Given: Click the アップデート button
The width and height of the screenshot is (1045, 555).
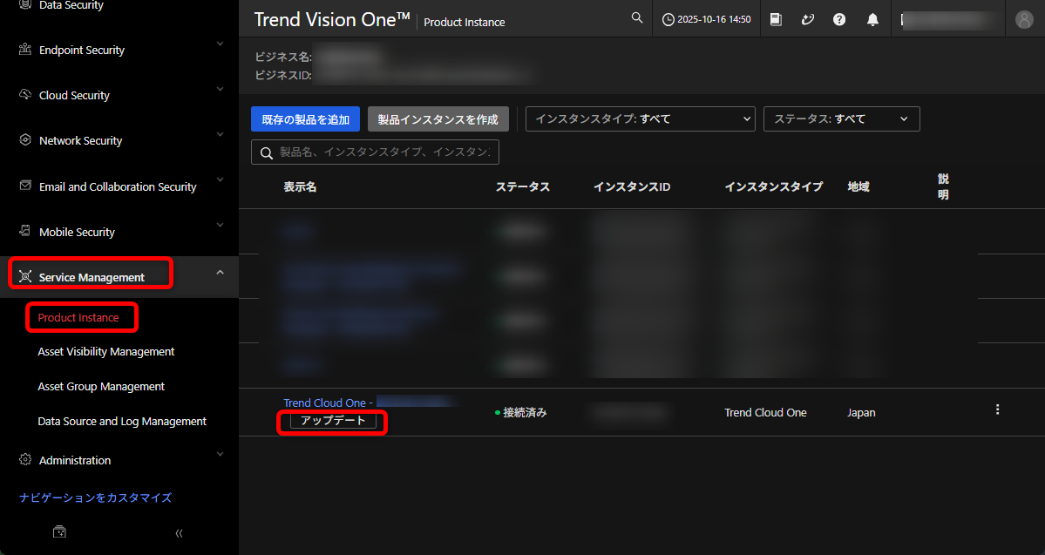Looking at the screenshot, I should (x=333, y=421).
